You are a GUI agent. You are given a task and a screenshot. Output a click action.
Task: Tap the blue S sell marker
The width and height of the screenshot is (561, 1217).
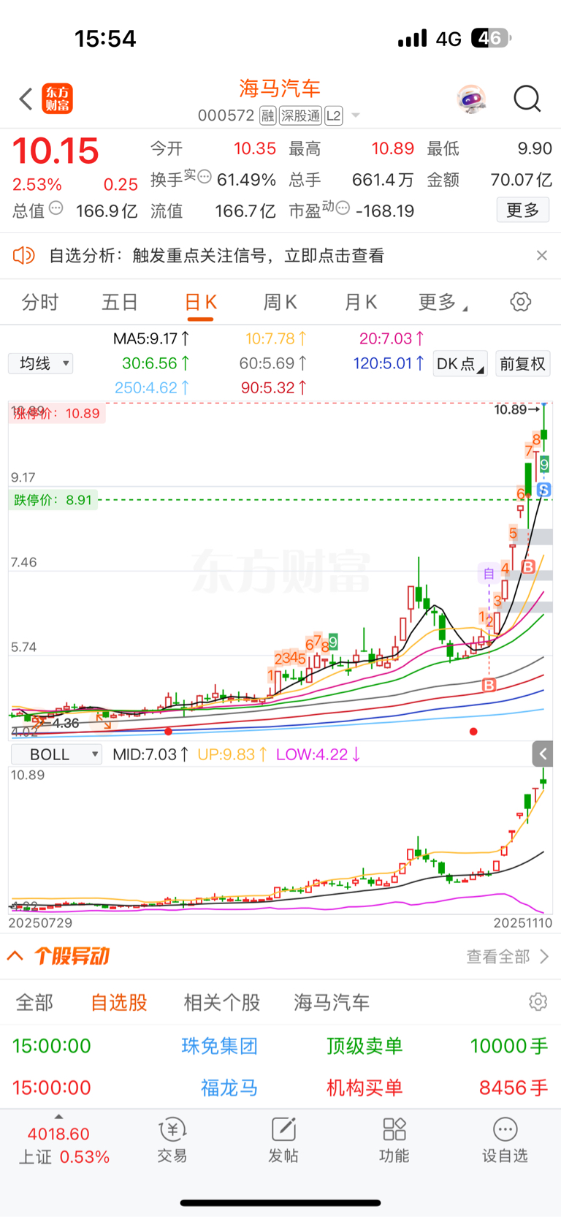click(x=543, y=490)
